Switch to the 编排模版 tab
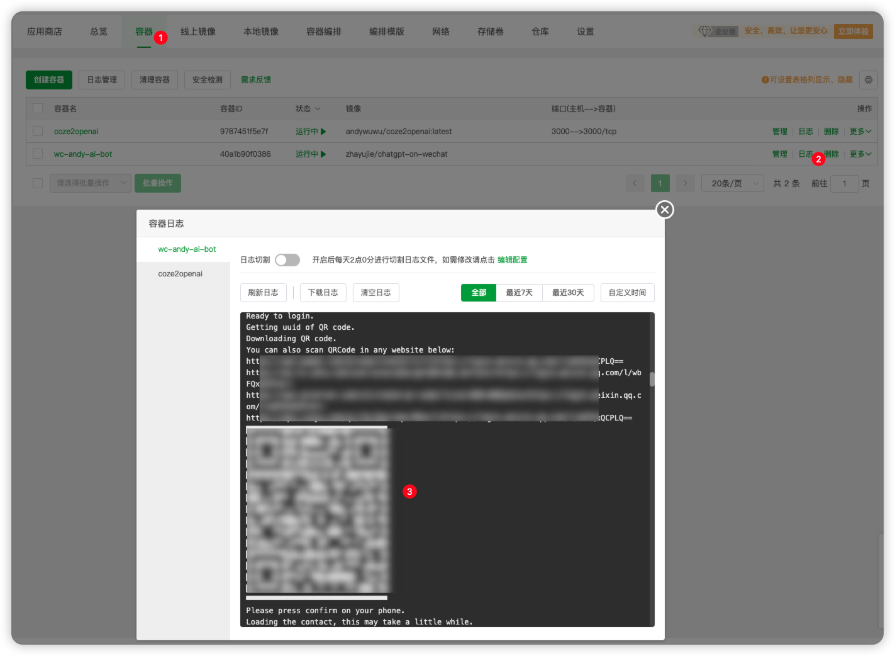 (387, 31)
